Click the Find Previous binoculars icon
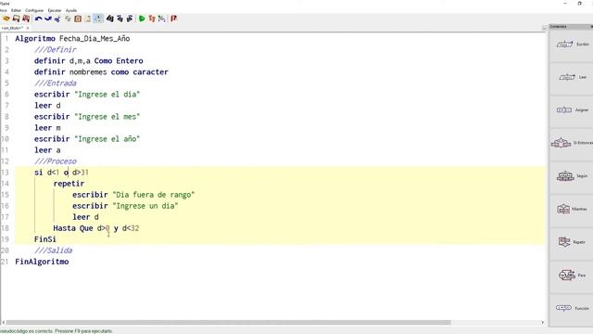The image size is (593, 334). 120,19
